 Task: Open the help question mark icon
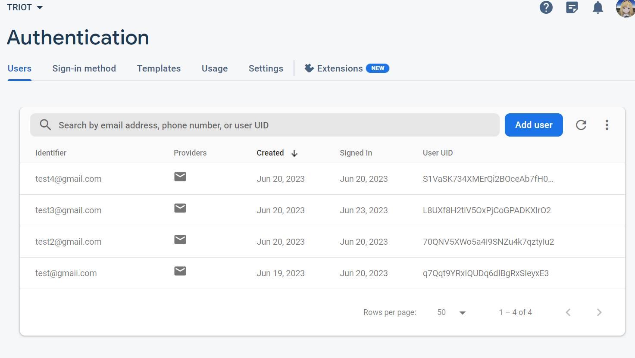click(546, 7)
